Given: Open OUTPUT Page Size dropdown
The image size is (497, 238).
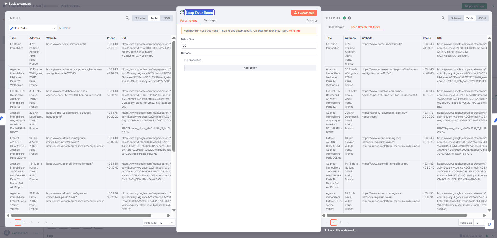Looking at the screenshot, I should click(479, 223).
